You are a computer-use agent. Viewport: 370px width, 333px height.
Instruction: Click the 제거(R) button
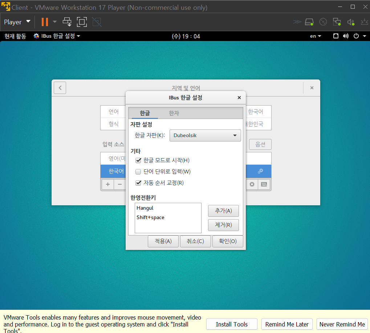tap(223, 225)
